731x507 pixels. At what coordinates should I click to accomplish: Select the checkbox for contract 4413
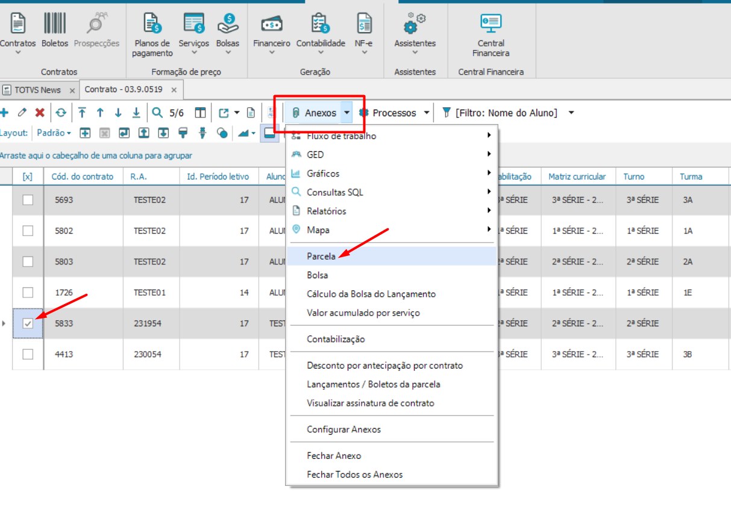click(x=28, y=355)
